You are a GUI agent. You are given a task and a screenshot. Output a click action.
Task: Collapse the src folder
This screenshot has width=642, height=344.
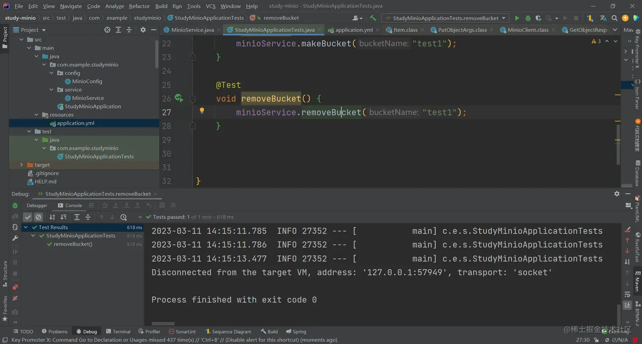[21, 39]
